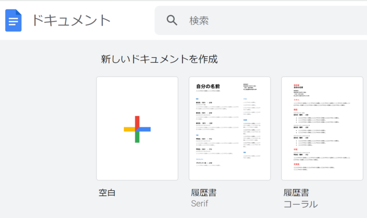Click the blue Google Docs logo icon
The height and width of the screenshot is (218, 367).
coord(13,20)
